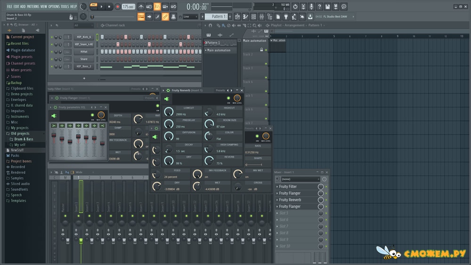The image size is (471, 265).
Task: Expand the Slot 6 arrow in Mixer
Action: point(277,220)
